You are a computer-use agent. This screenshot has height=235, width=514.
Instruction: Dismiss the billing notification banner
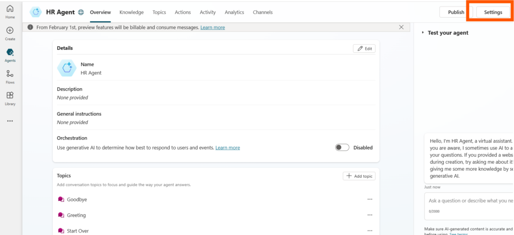401,27
